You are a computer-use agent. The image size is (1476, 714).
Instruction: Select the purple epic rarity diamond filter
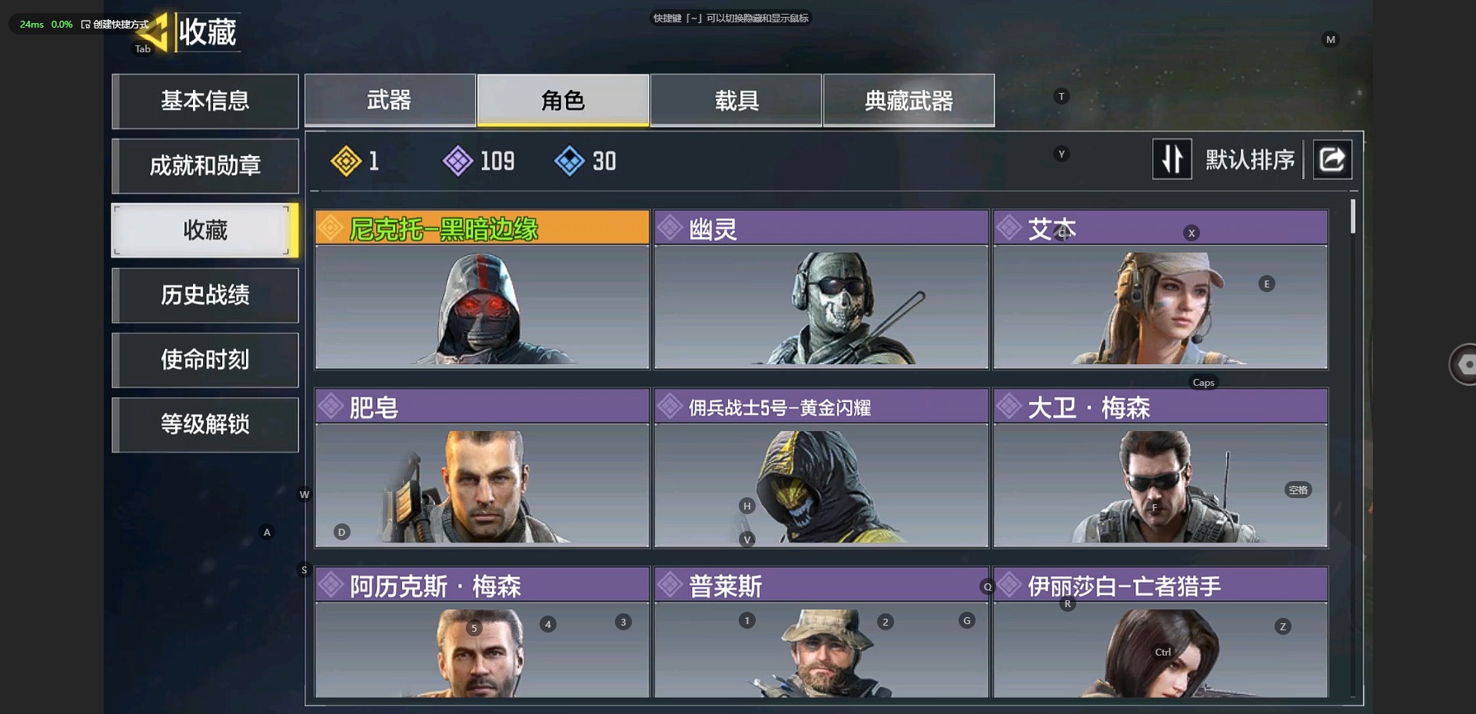pos(457,161)
